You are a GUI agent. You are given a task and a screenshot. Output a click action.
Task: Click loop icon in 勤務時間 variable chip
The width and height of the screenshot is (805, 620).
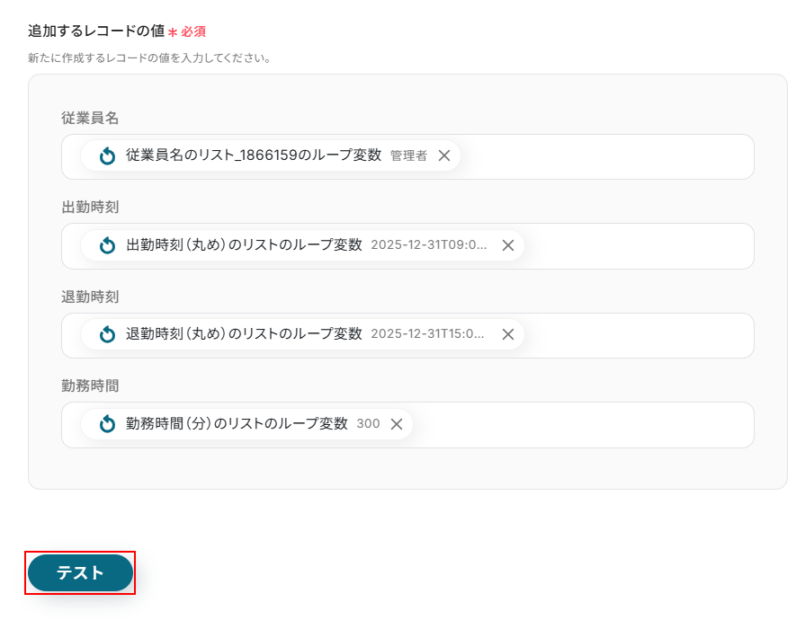pos(107,424)
